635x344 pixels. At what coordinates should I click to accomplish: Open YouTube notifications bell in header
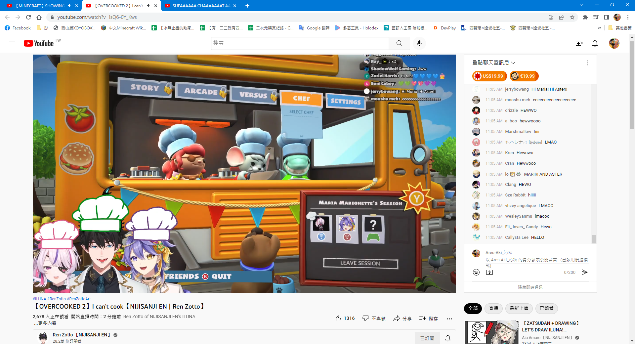coord(595,43)
